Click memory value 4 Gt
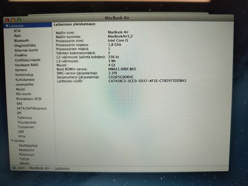This screenshot has width=248, height=186. click(x=112, y=65)
